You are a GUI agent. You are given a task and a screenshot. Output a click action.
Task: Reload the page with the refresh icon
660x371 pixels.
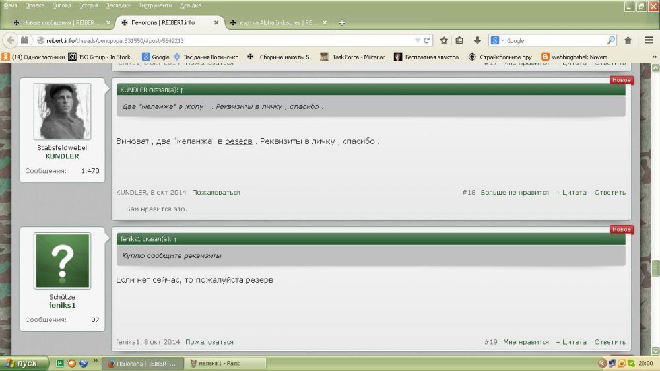(x=428, y=40)
